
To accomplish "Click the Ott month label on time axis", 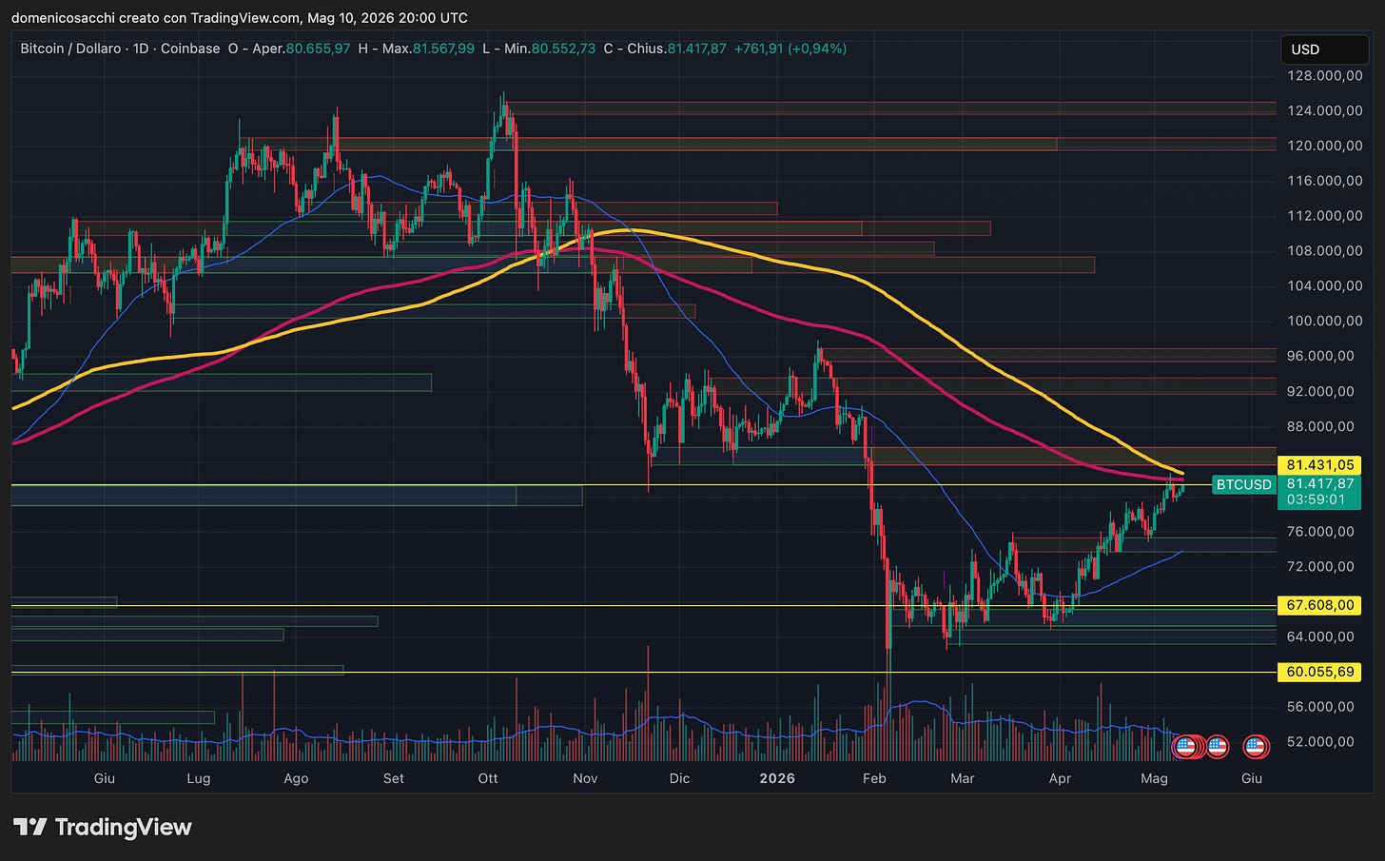I will pos(487,778).
